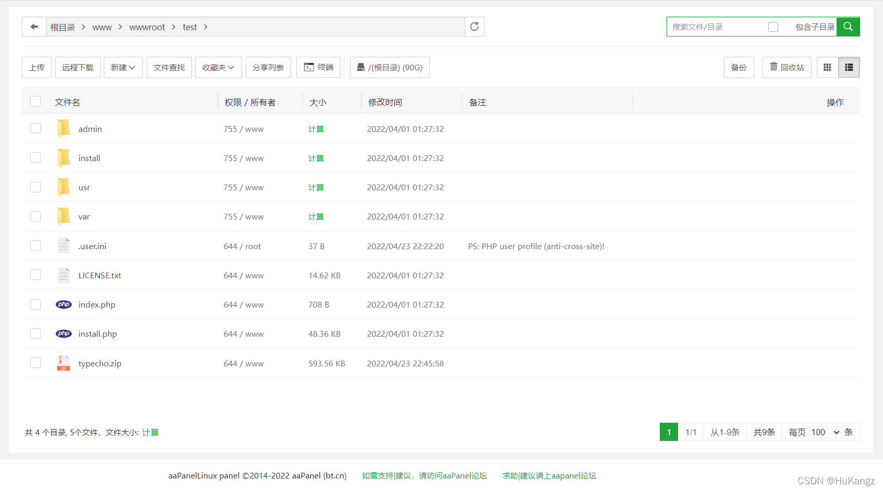Screen dimensions: 883x491
Task: Open the index.php file name
Action: tap(96, 304)
